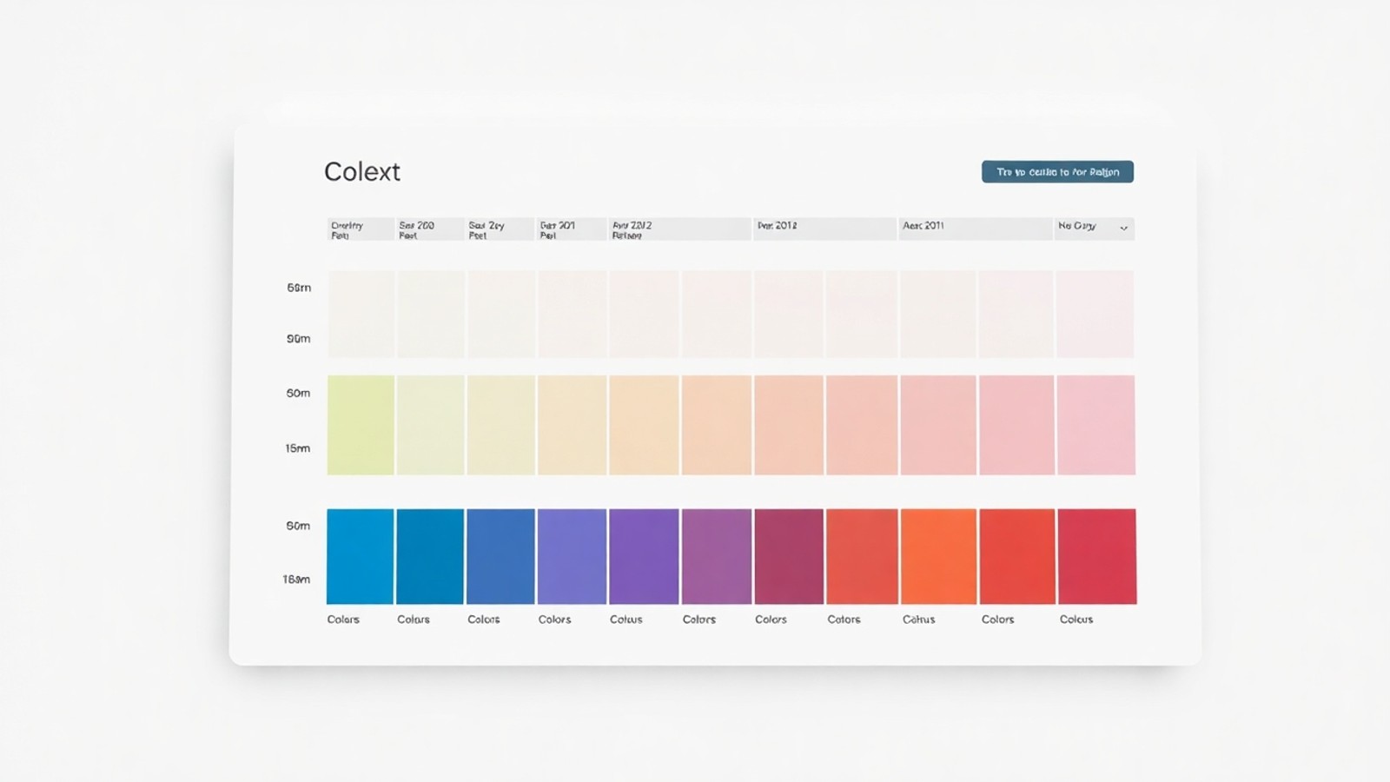1390x782 pixels.
Task: Click the 'Colors' label under the orange swatch
Action: click(x=918, y=620)
